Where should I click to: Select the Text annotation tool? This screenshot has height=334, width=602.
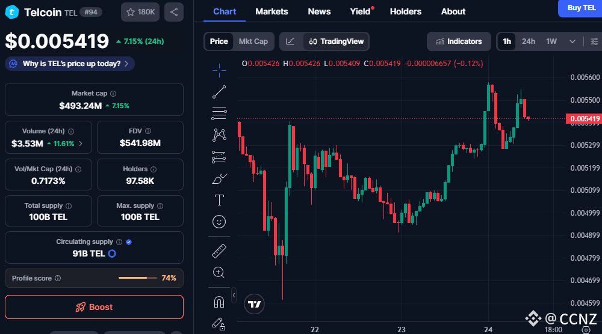click(x=219, y=200)
